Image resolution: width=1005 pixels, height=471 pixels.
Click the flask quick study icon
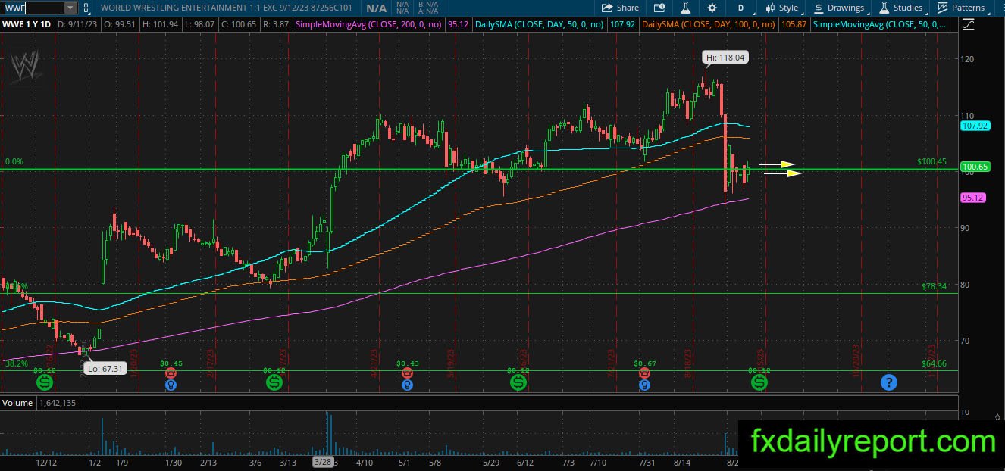click(685, 8)
